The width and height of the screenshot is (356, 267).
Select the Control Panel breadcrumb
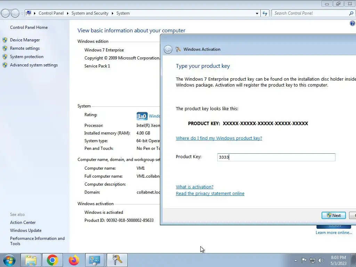(x=51, y=13)
